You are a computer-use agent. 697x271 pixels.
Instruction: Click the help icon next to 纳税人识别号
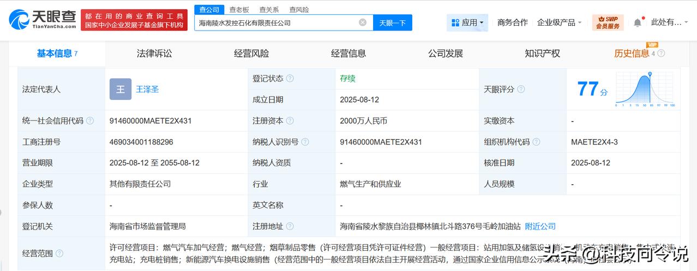point(305,142)
